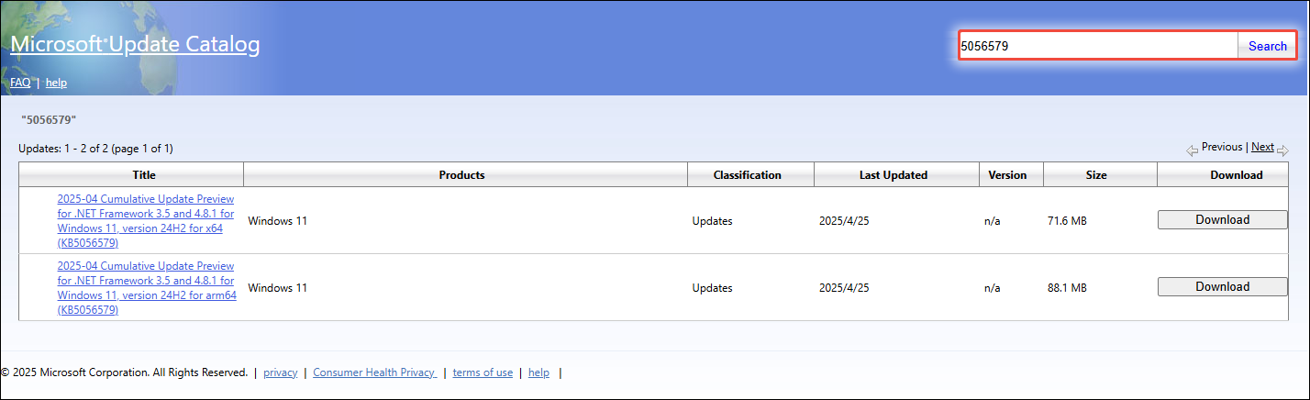This screenshot has height=400, width=1310.
Task: Focus the search box containing 5056579
Action: tap(1098, 46)
